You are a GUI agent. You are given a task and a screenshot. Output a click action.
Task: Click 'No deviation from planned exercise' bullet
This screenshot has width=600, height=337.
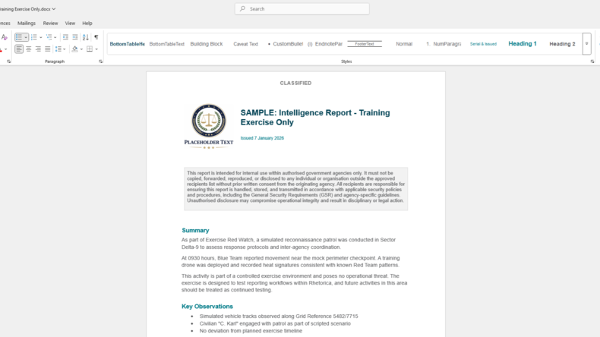click(251, 331)
